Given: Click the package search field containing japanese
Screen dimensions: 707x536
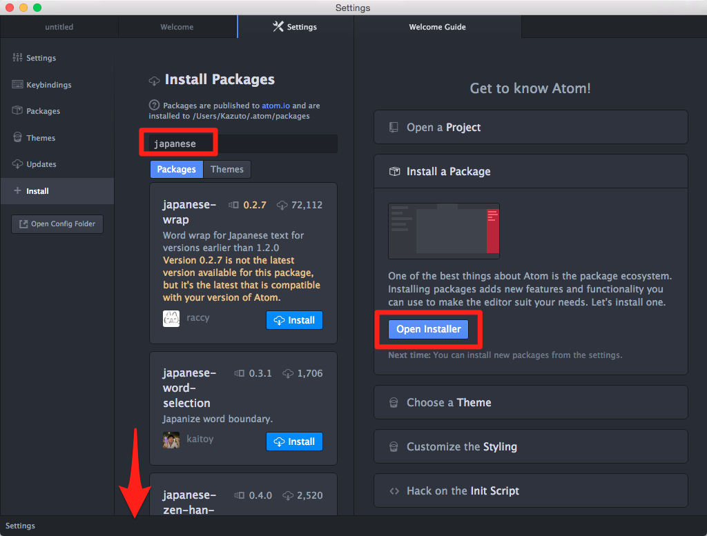Looking at the screenshot, I should pyautogui.click(x=244, y=143).
